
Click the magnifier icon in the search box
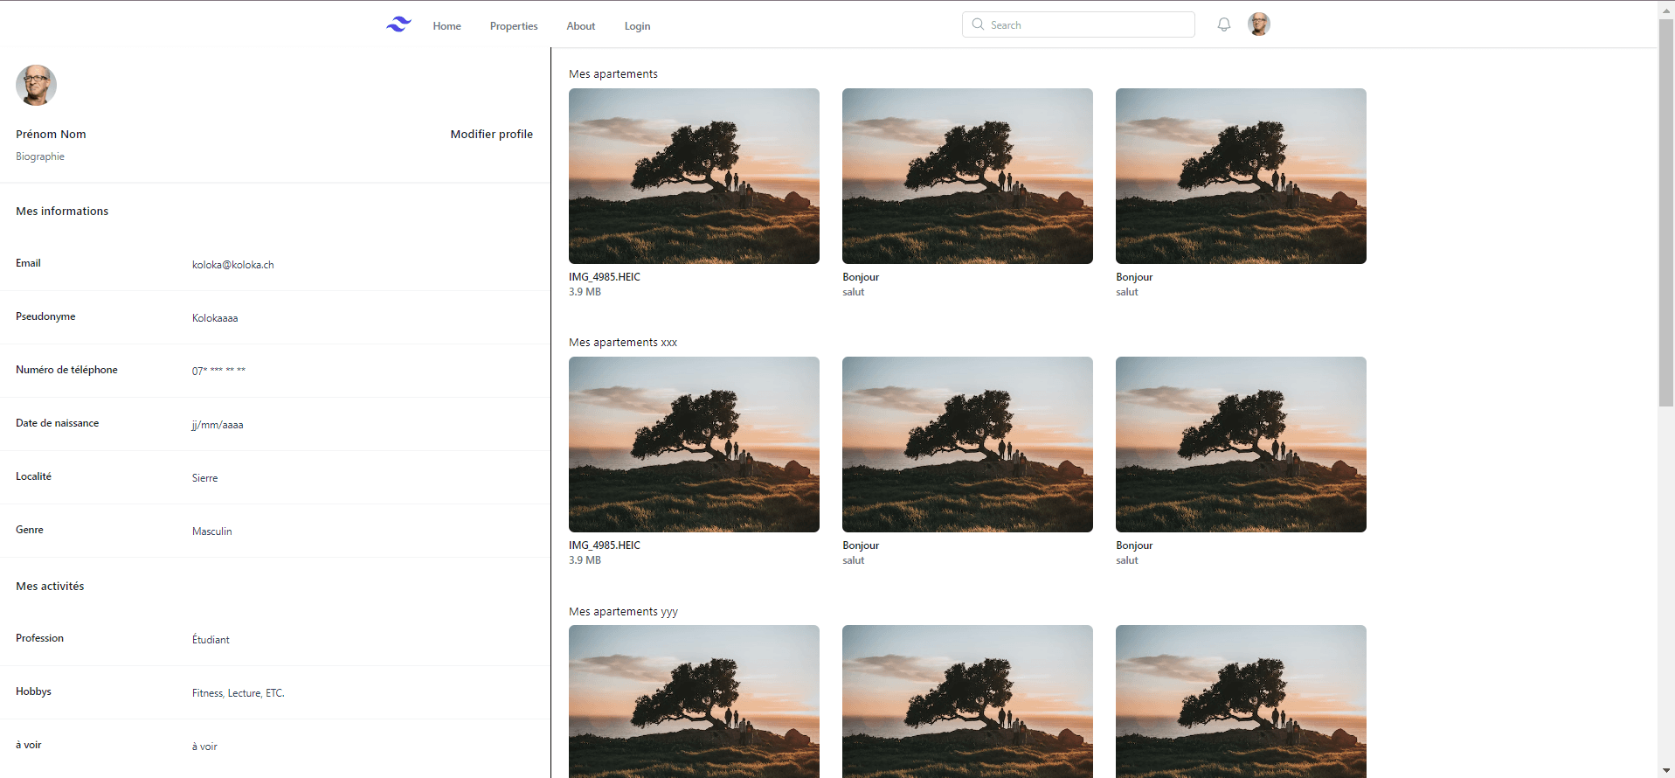978,24
